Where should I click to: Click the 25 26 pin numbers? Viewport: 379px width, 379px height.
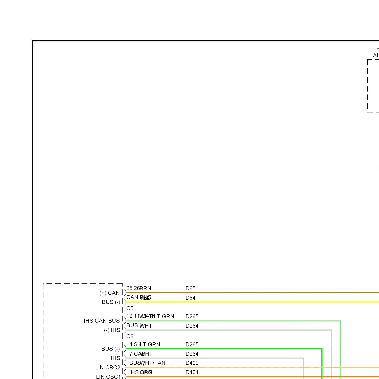point(133,288)
